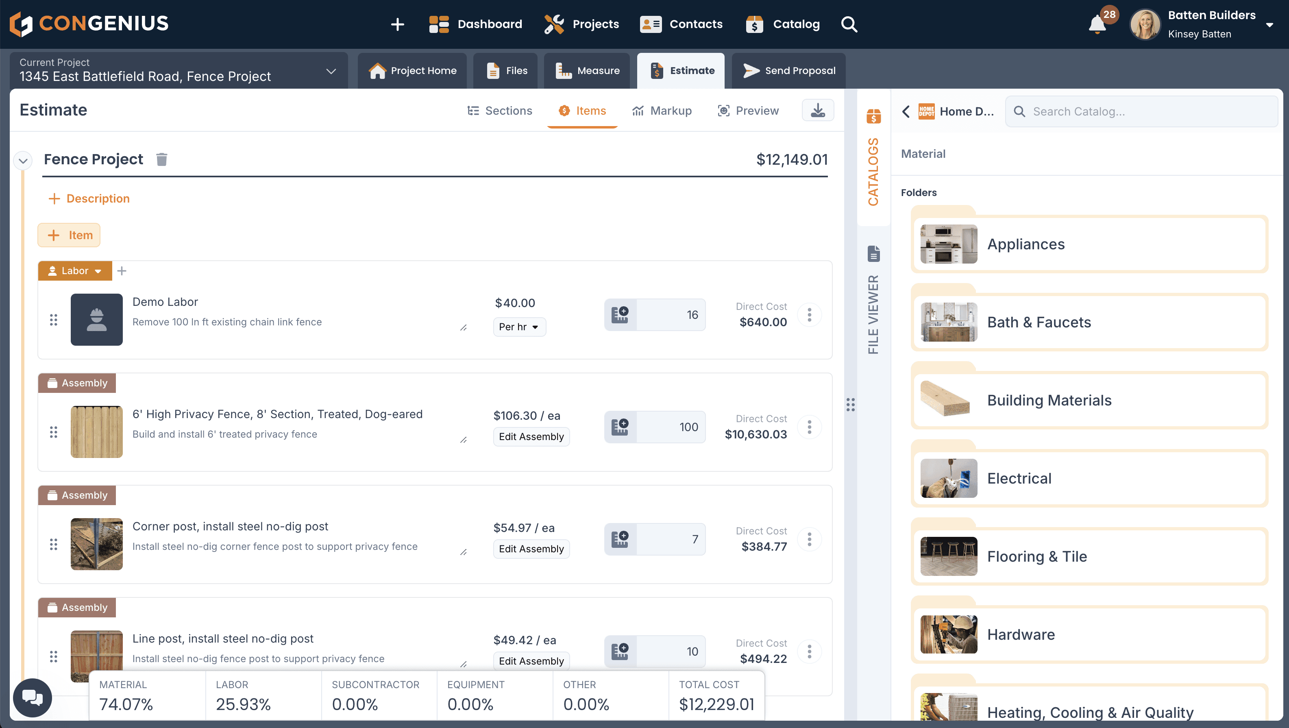The image size is (1289, 728).
Task: Open more options for Corner post row
Action: click(809, 539)
